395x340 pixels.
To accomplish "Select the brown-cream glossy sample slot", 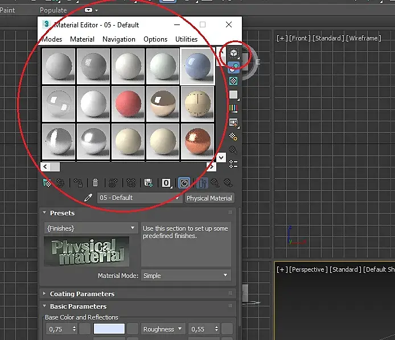I will point(163,104).
